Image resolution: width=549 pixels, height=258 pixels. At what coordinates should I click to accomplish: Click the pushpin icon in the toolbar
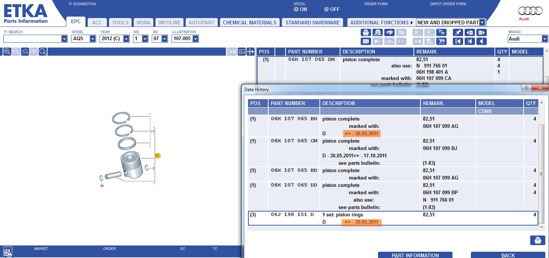[x=458, y=32]
